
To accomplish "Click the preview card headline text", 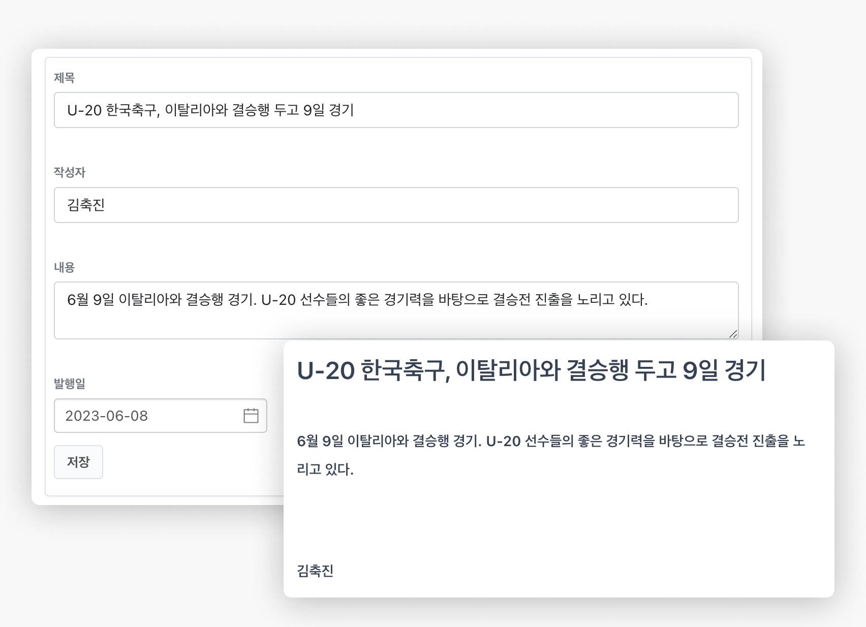I will tap(531, 370).
